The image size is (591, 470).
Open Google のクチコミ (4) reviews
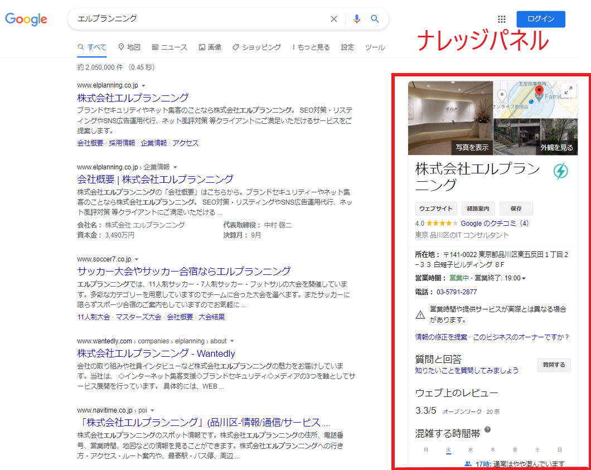[x=495, y=224]
